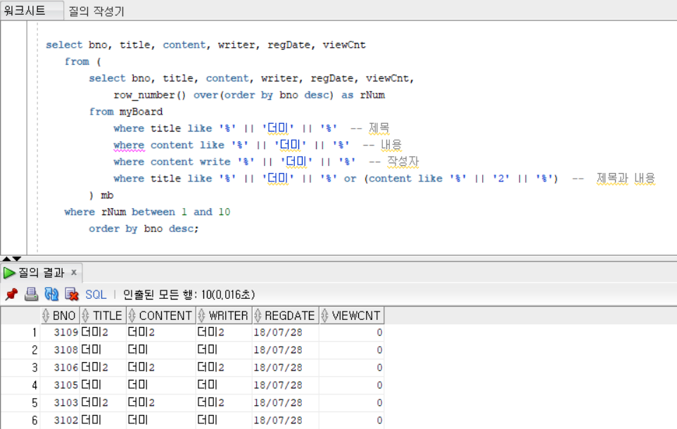The width and height of the screenshot is (677, 429).
Task: Select CONTENT cell in row 3105
Action: (x=160, y=385)
